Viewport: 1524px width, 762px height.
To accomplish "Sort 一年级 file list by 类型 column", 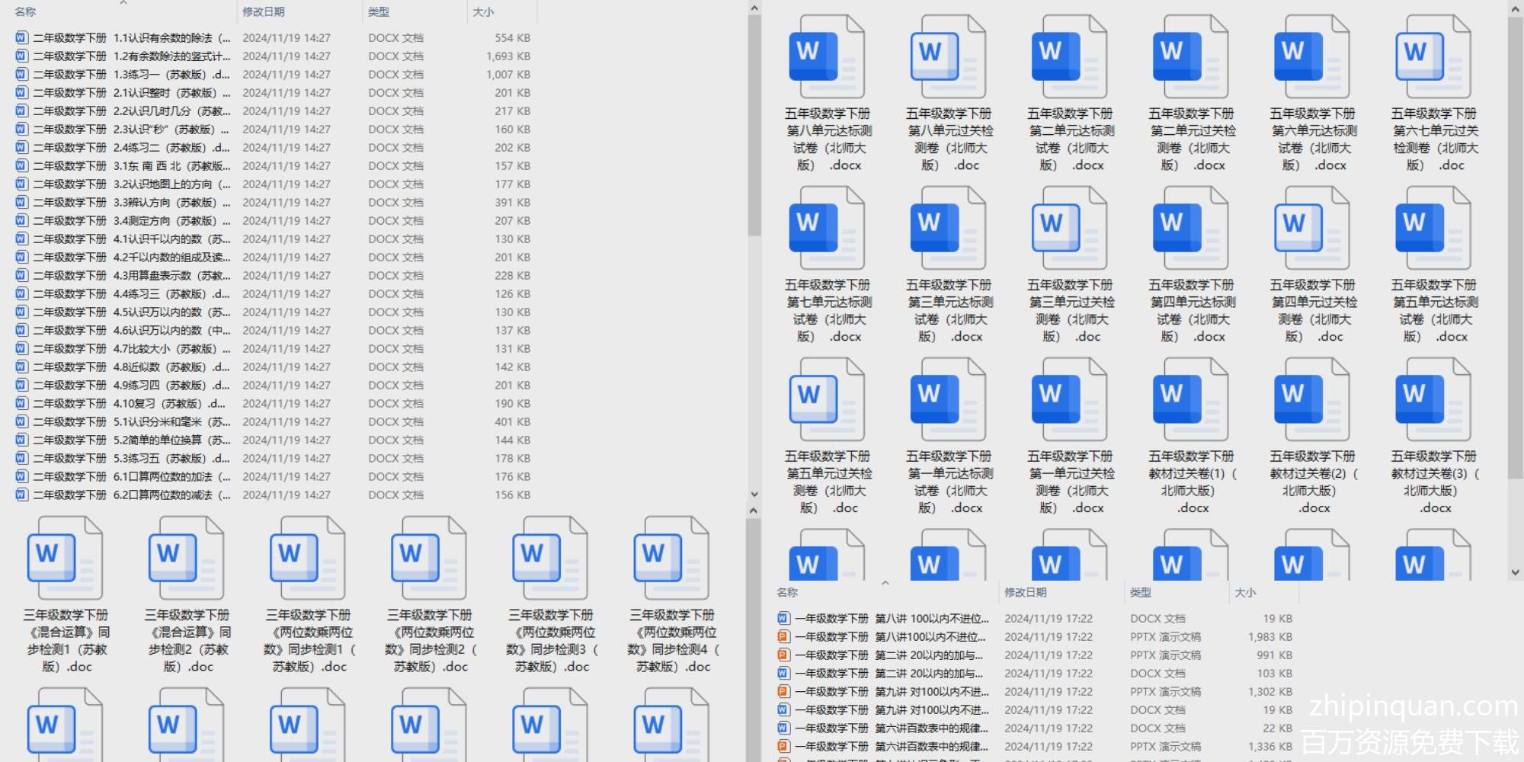I will point(1141,592).
